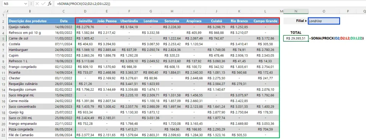Click the Select All corner triangle
The image size is (366, 140).
(x=3, y=11)
